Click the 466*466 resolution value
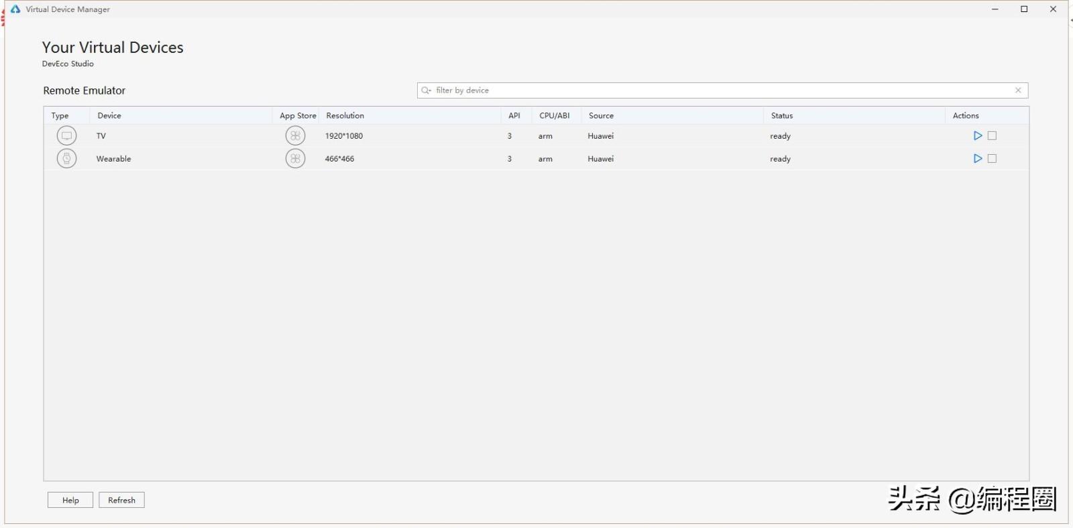This screenshot has height=528, width=1073. click(x=339, y=159)
